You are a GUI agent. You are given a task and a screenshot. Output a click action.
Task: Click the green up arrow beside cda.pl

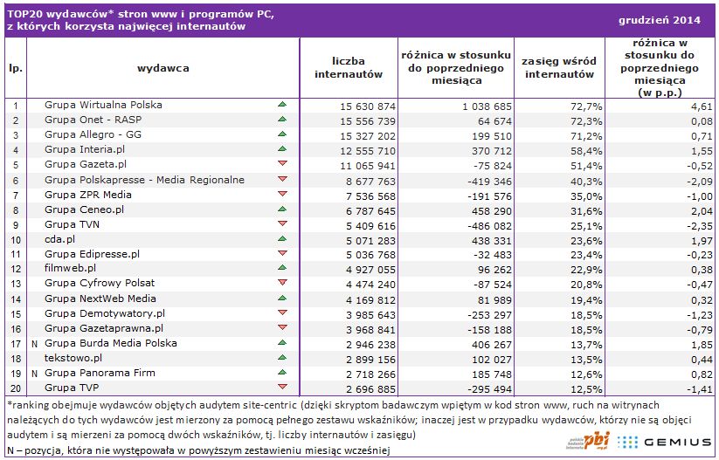point(281,239)
